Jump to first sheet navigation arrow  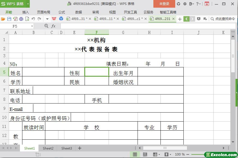(x=3, y=148)
